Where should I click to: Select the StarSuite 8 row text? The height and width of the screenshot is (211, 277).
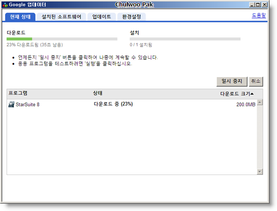point(28,104)
